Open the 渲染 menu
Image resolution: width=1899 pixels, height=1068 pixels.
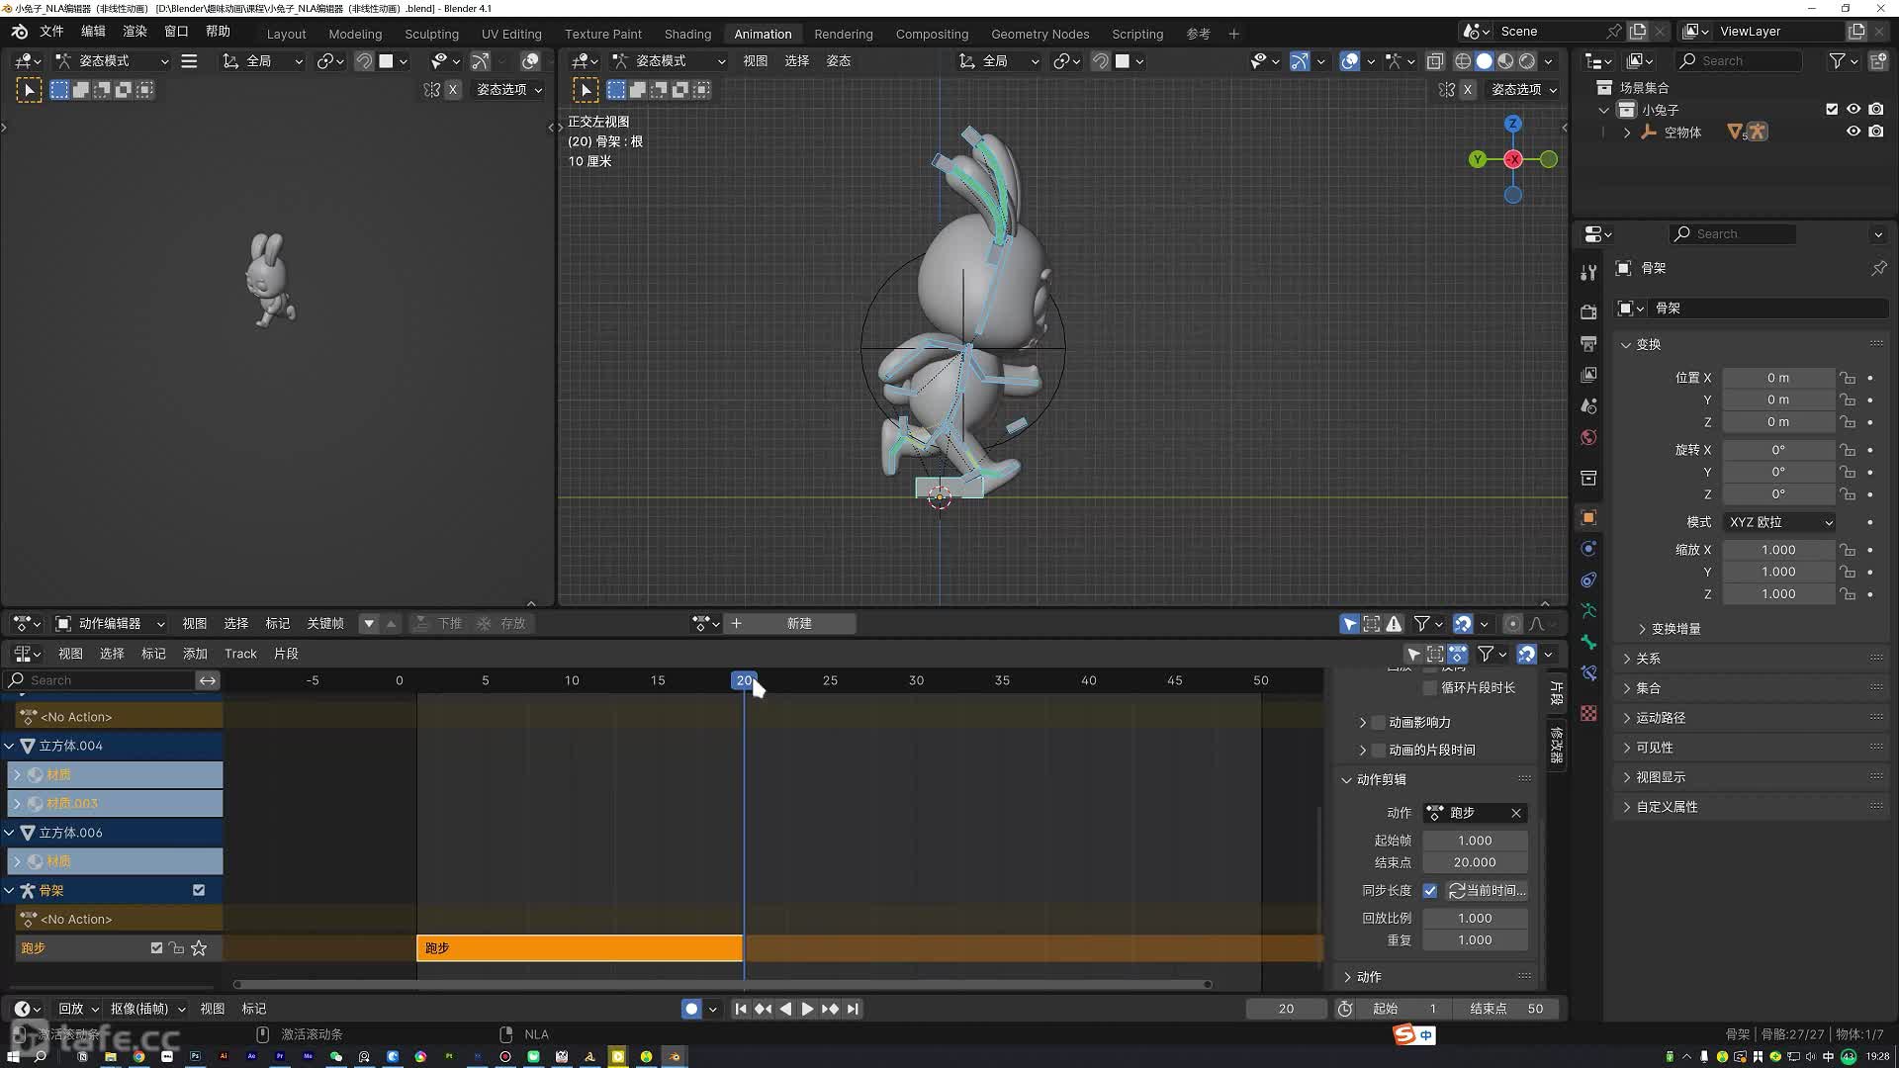(135, 32)
